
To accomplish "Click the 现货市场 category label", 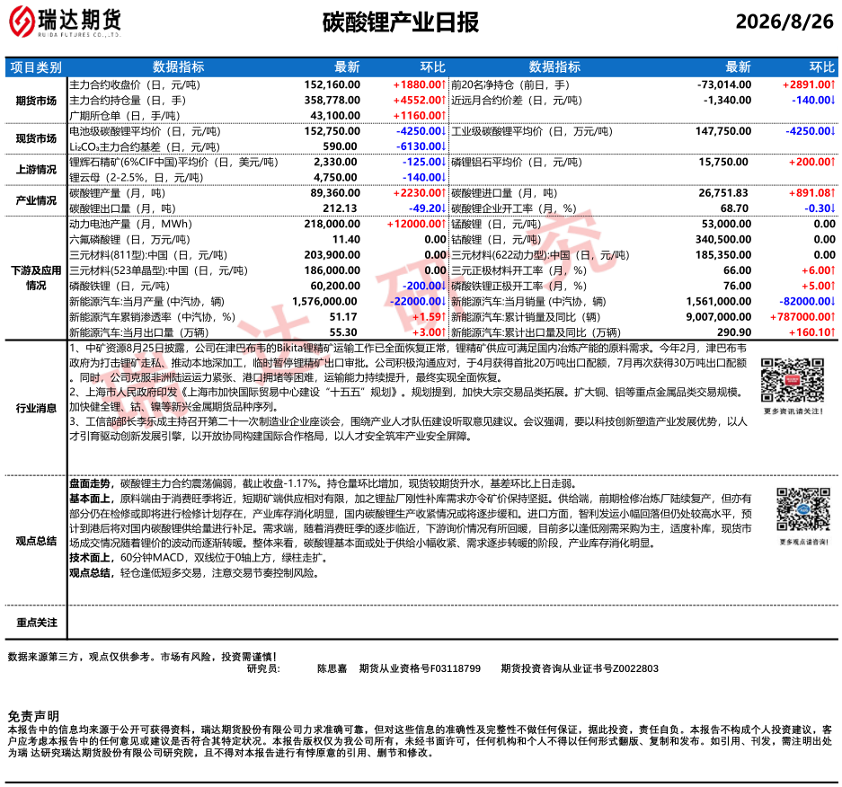I will 36,138.
